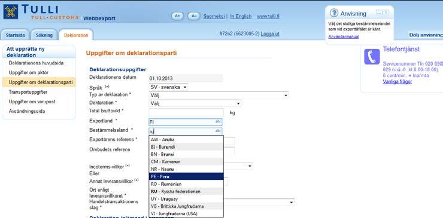The image size is (443, 218).
Task: Click Total bruttovikt input field
Action: click(x=186, y=112)
